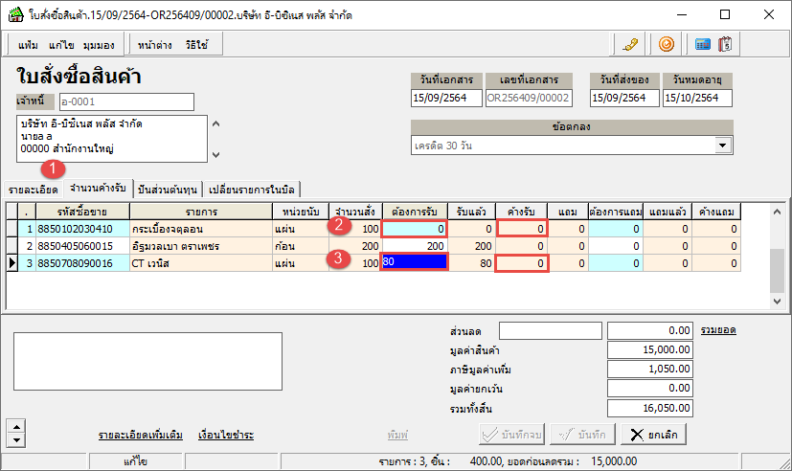Click the หน่วยนับ column header
The width and height of the screenshot is (792, 471).
(x=301, y=212)
